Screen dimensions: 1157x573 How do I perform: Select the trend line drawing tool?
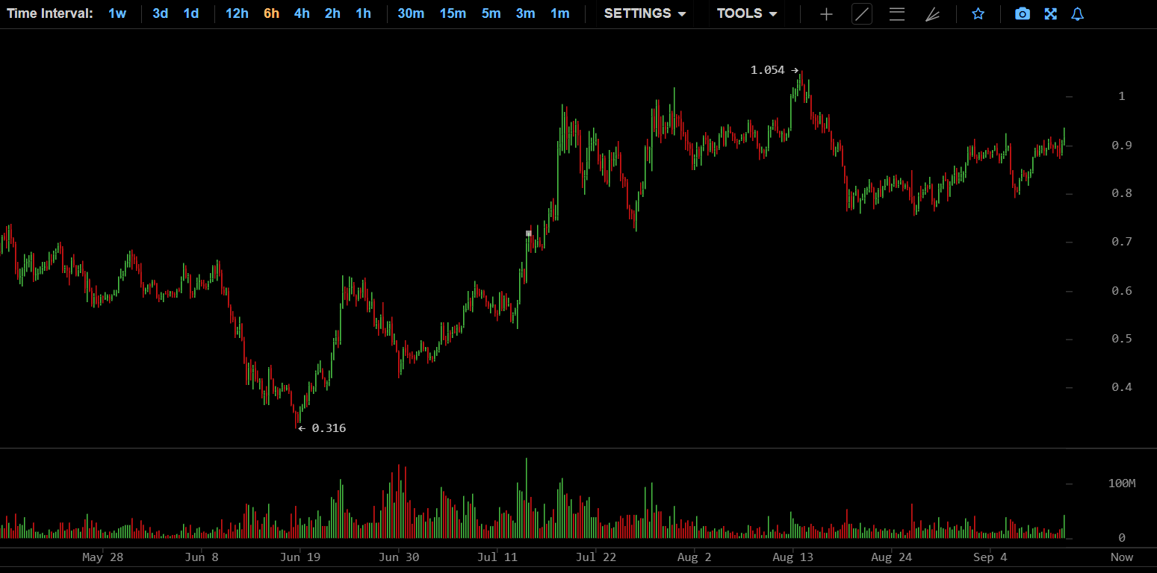point(862,14)
